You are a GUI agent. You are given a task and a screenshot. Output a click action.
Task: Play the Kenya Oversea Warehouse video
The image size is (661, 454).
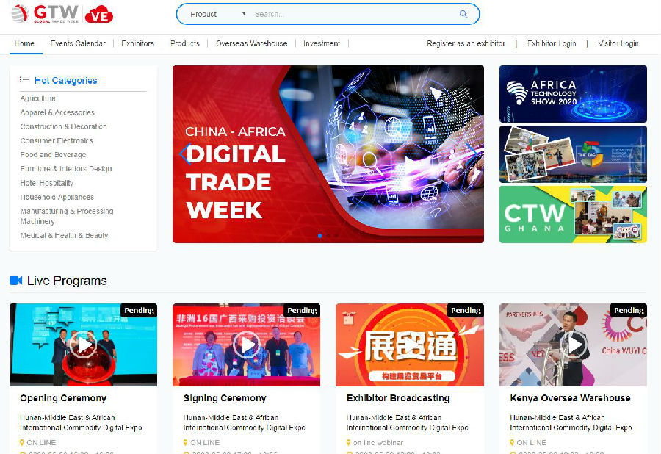pos(574,345)
